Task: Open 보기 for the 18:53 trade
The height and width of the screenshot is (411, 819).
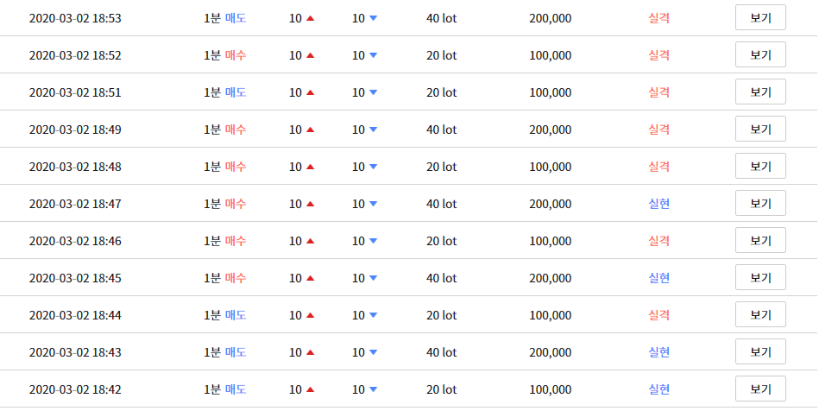Action: click(760, 18)
